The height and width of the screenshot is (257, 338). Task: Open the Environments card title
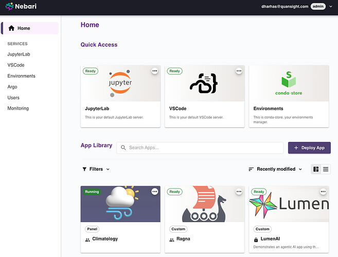(268, 108)
